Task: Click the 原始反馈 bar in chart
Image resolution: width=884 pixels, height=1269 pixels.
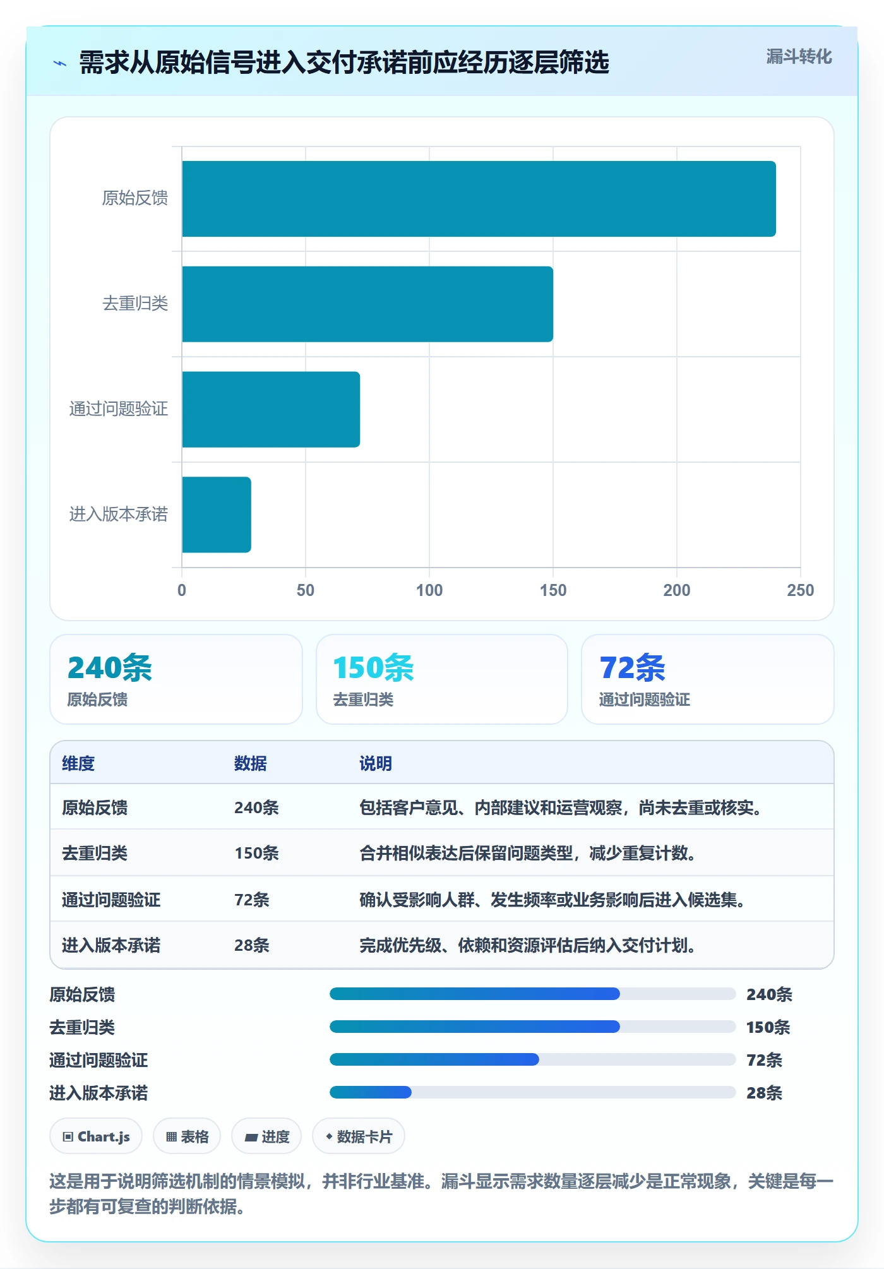Action: tap(479, 199)
